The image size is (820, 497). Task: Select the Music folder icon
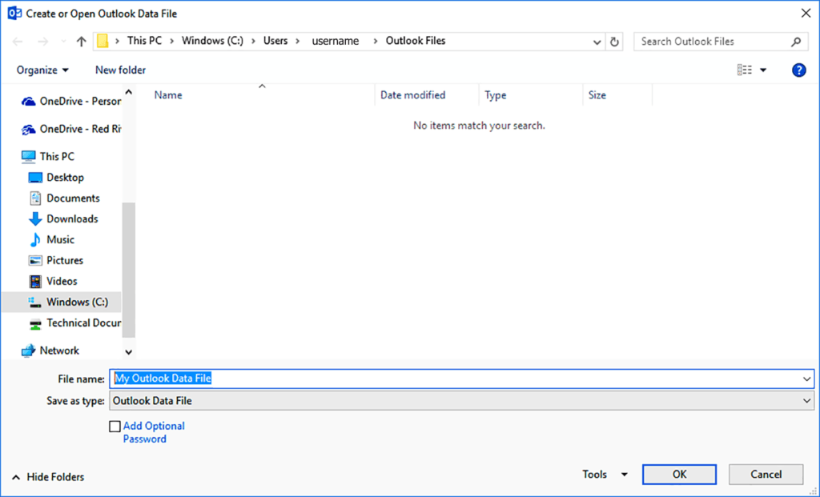[35, 240]
